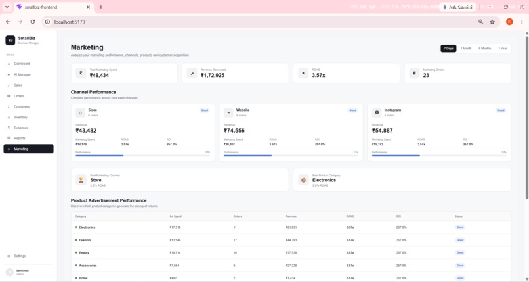The height and width of the screenshot is (282, 529).
Task: Click the Good badge on Store card
Action: click(205, 110)
